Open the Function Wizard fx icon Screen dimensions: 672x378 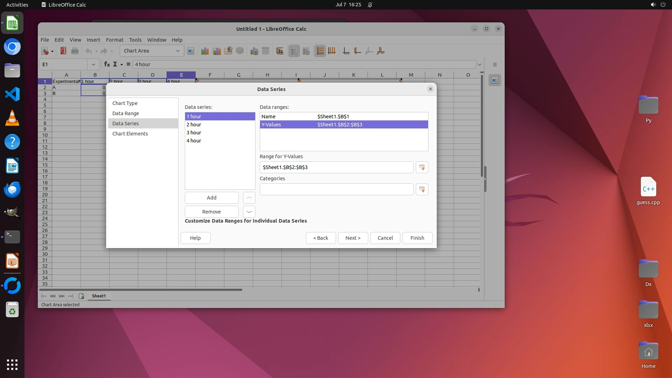click(107, 64)
